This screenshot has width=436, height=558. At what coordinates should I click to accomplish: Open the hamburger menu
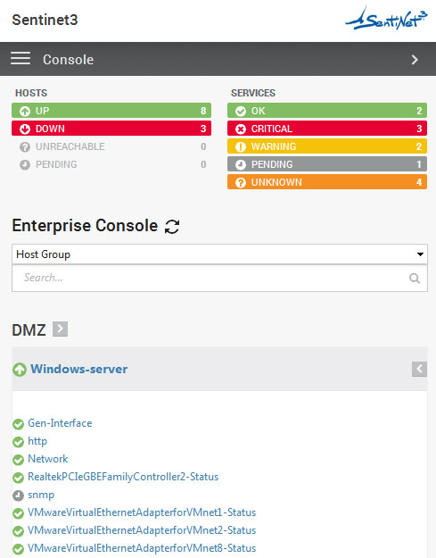tap(21, 58)
